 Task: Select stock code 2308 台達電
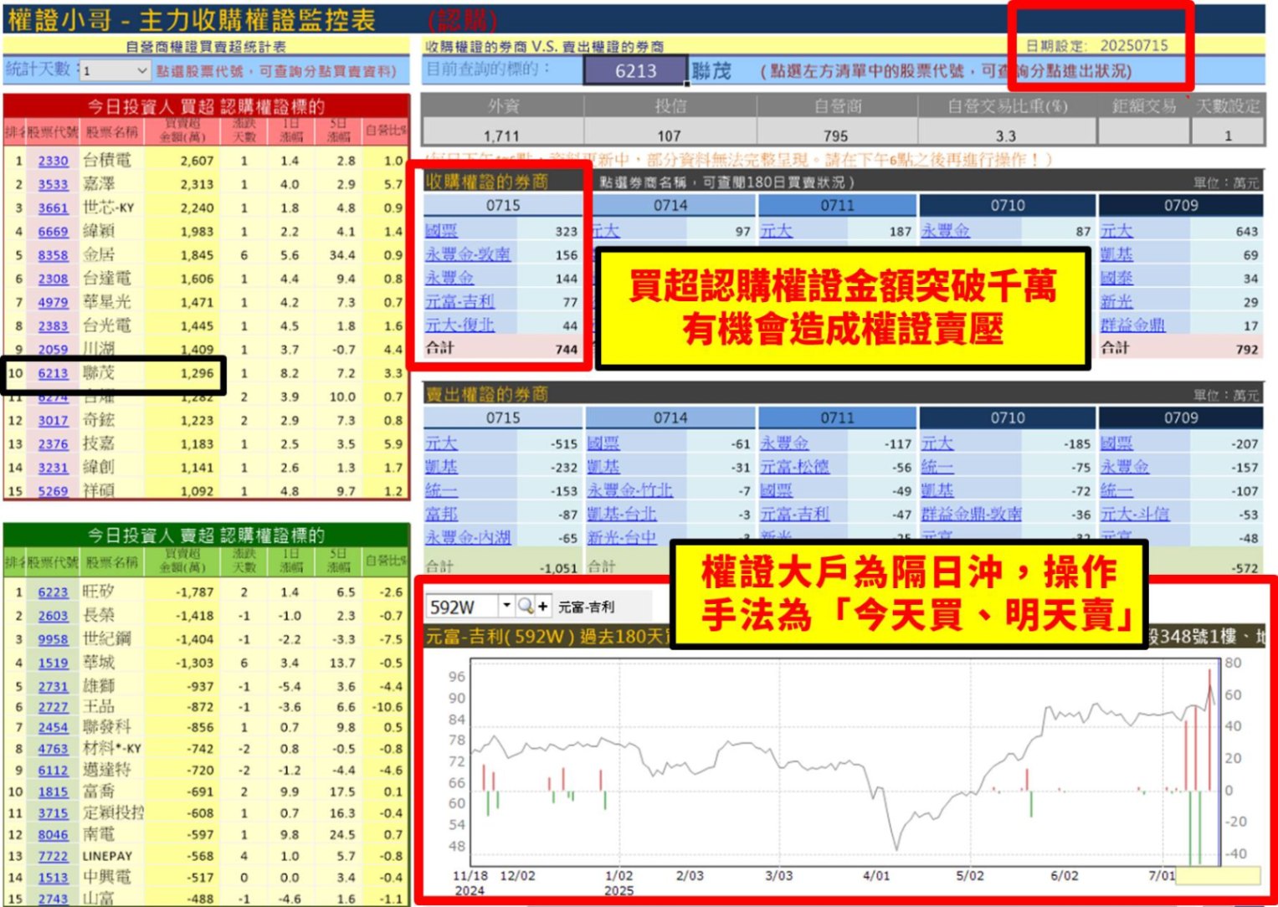pos(53,279)
